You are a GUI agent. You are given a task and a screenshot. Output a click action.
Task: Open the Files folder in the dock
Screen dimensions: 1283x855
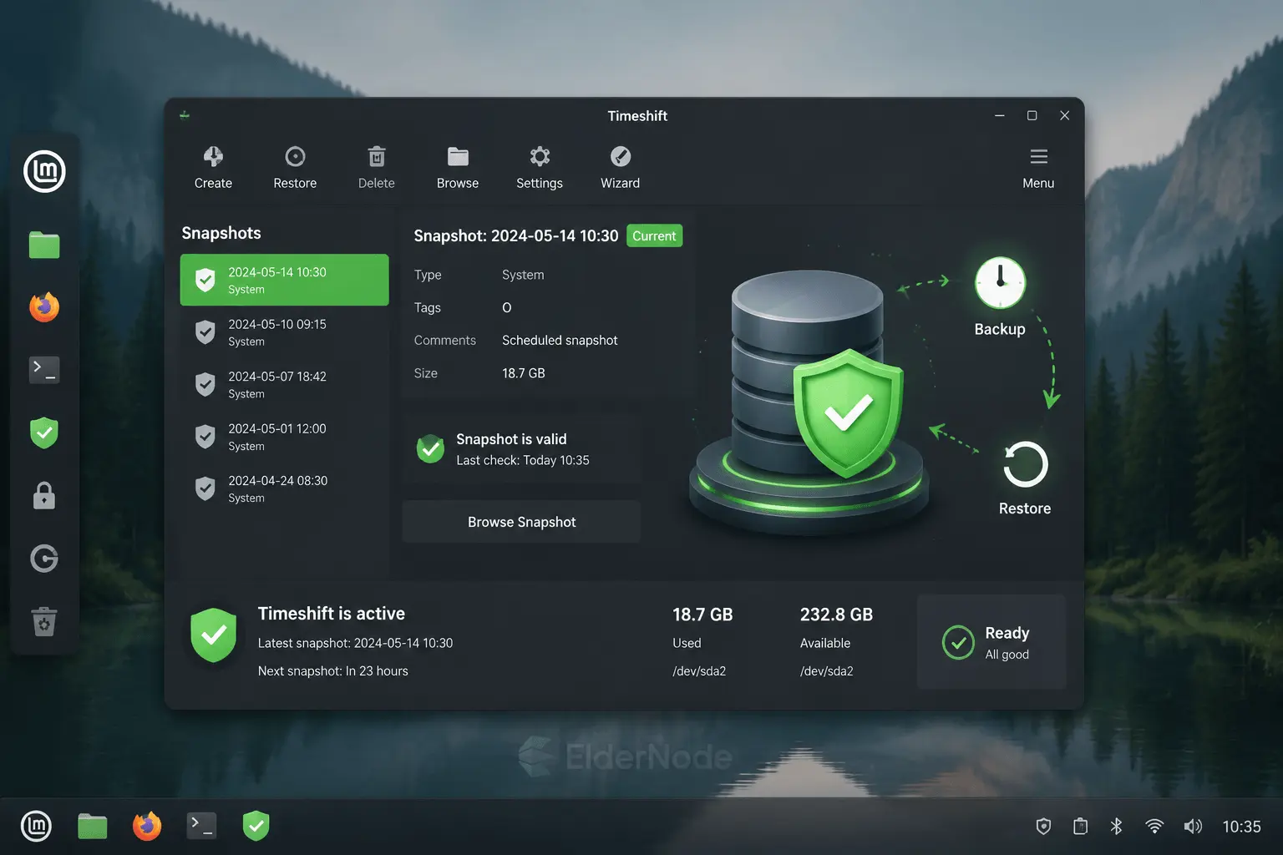coord(44,245)
